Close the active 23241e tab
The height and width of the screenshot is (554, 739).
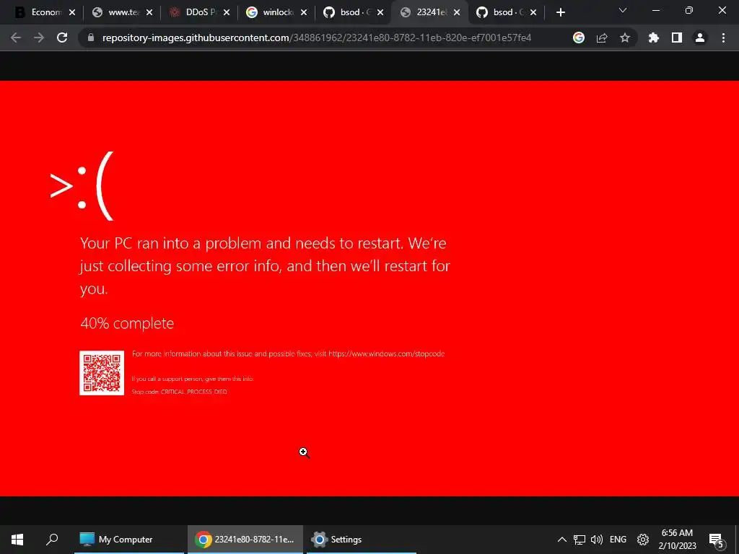[457, 12]
